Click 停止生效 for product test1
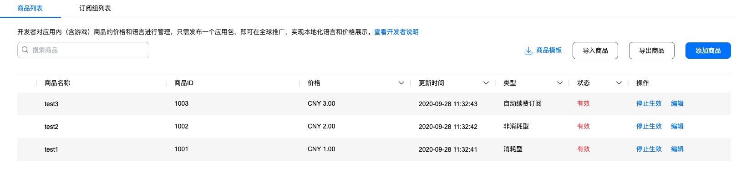The width and height of the screenshot is (736, 174). (649, 149)
